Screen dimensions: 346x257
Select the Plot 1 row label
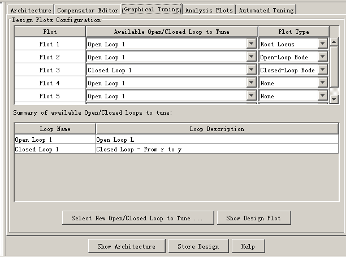click(50, 44)
